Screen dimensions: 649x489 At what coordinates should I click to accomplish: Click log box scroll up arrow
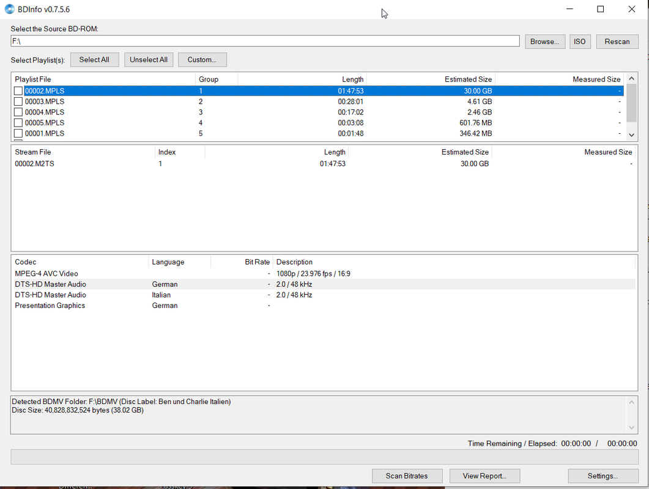tap(631, 402)
